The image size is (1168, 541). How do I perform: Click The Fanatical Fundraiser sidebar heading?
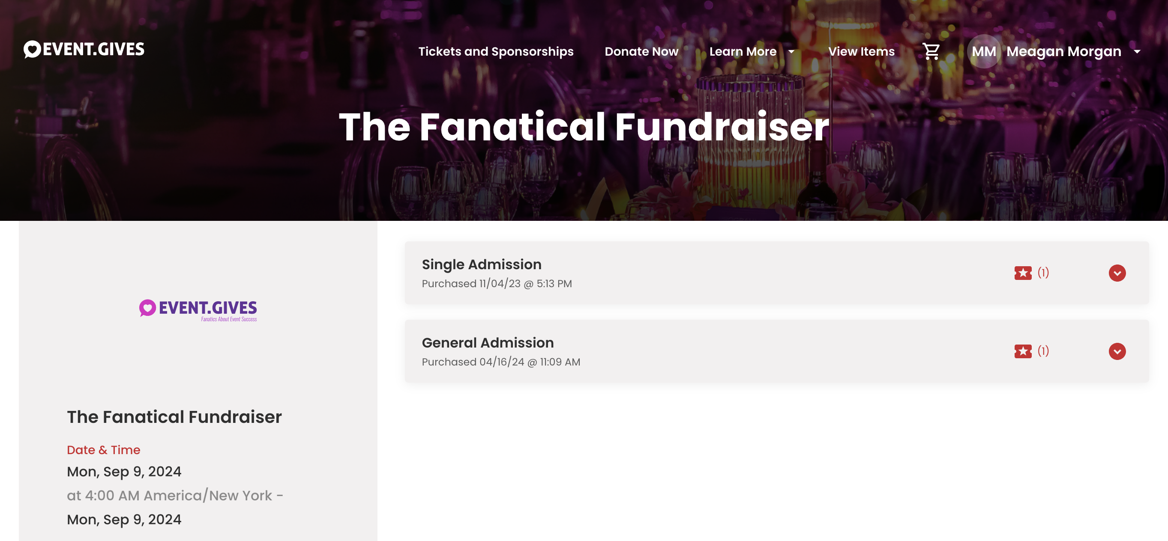174,417
